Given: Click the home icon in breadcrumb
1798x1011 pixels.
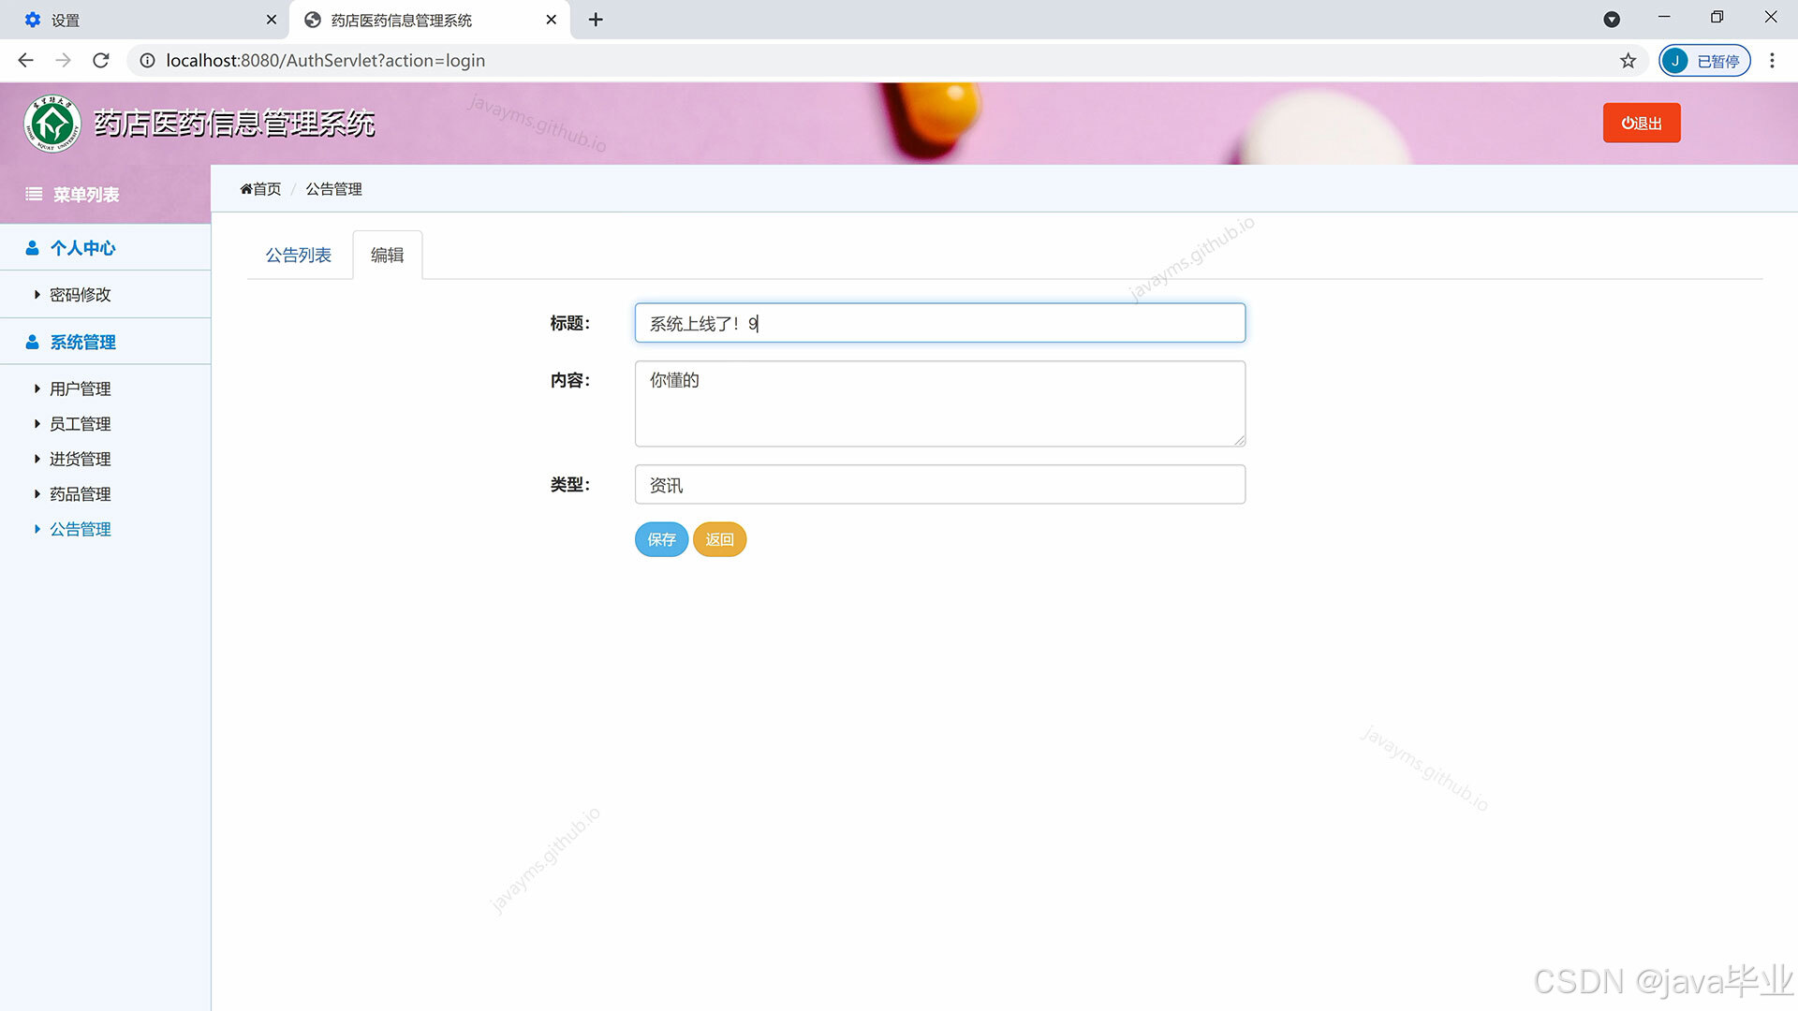Looking at the screenshot, I should tap(246, 189).
